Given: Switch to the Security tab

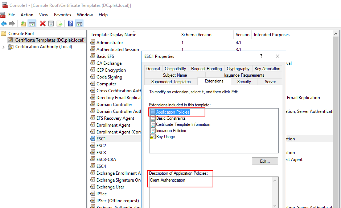Looking at the screenshot, I should (x=244, y=82).
